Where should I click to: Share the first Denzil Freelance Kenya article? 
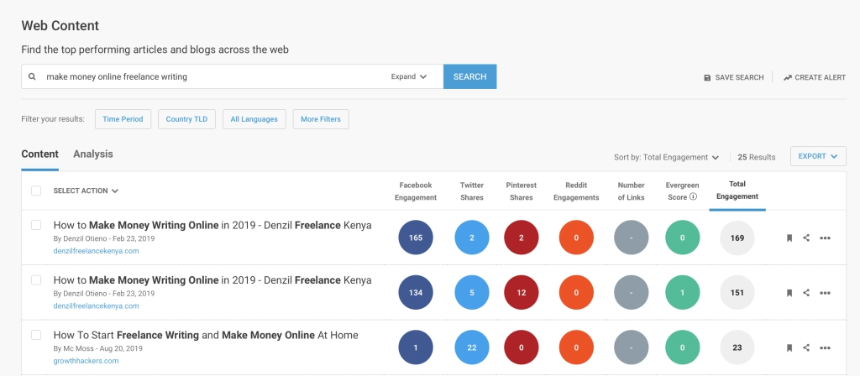[806, 238]
